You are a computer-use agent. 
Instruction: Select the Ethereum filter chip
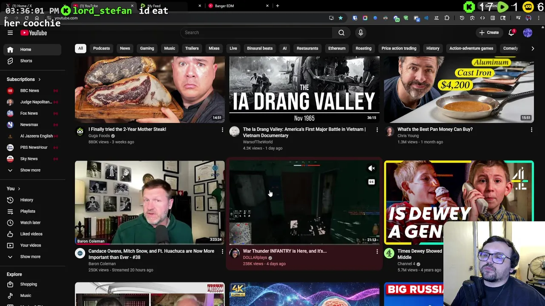pos(337,48)
